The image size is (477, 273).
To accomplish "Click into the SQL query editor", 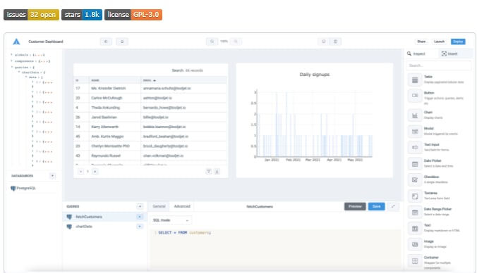I will click(275, 249).
